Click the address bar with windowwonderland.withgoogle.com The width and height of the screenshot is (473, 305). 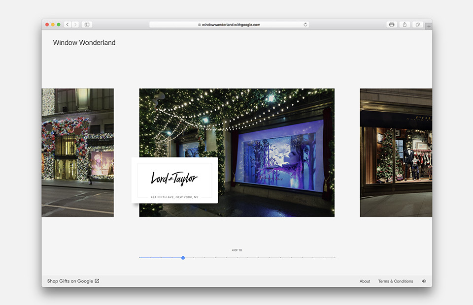click(x=229, y=25)
